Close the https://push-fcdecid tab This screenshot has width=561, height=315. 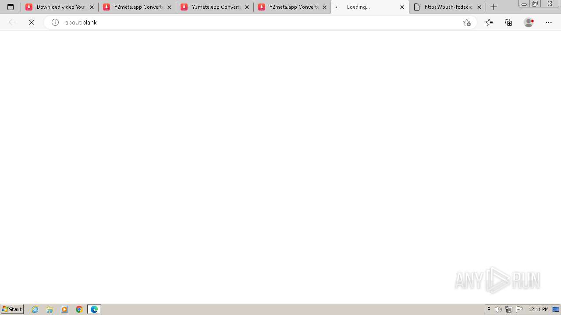click(x=479, y=7)
